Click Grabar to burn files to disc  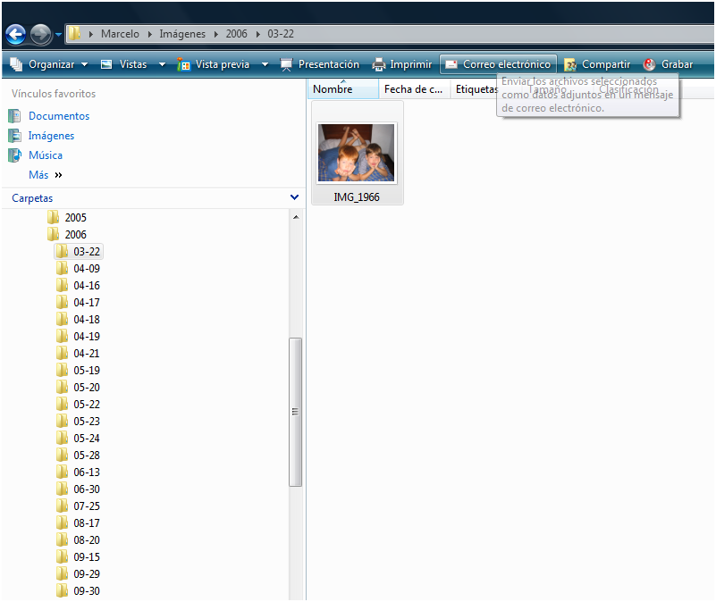649,63
